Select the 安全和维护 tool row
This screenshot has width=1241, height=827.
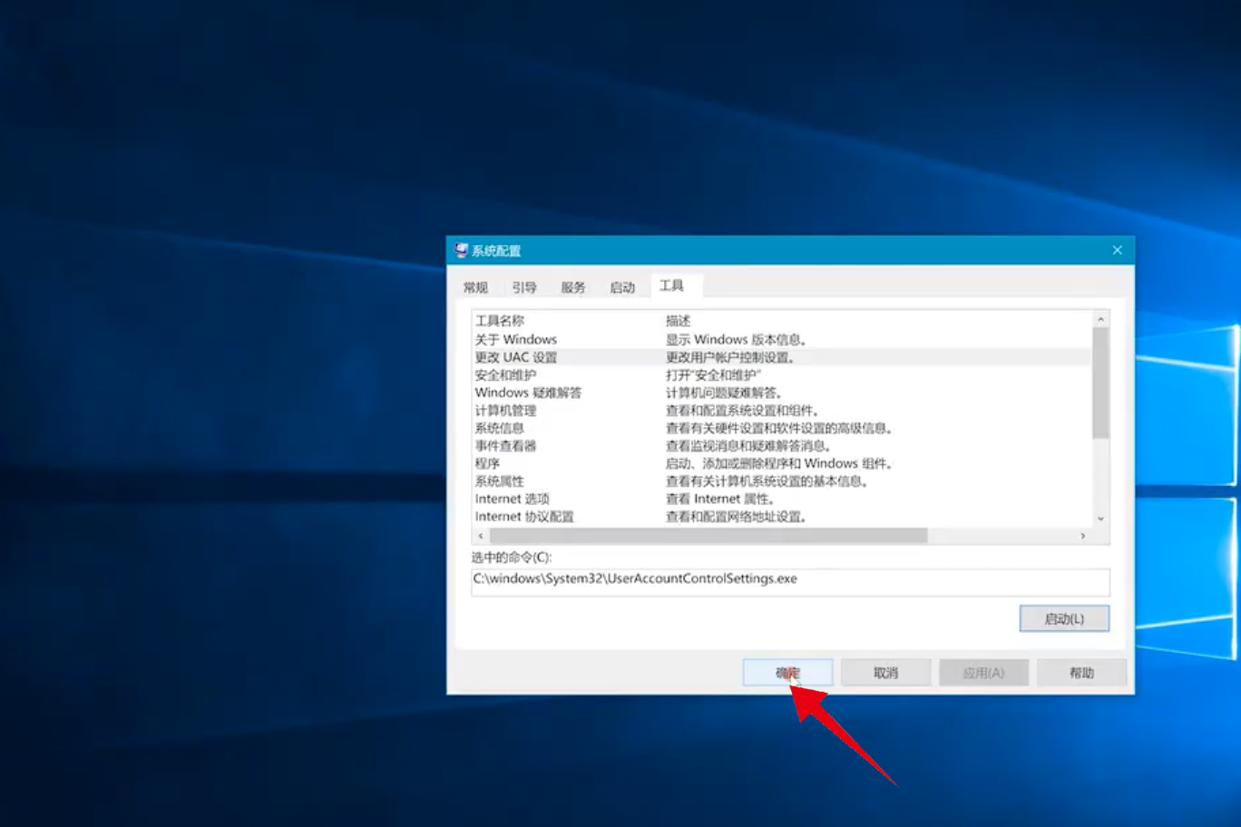click(781, 375)
